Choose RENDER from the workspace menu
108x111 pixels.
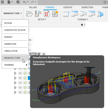15,37
